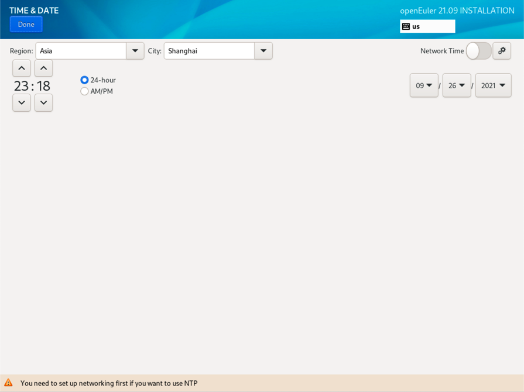Open the month dropdown showing 09
Image resolution: width=524 pixels, height=392 pixels.
[x=424, y=85]
